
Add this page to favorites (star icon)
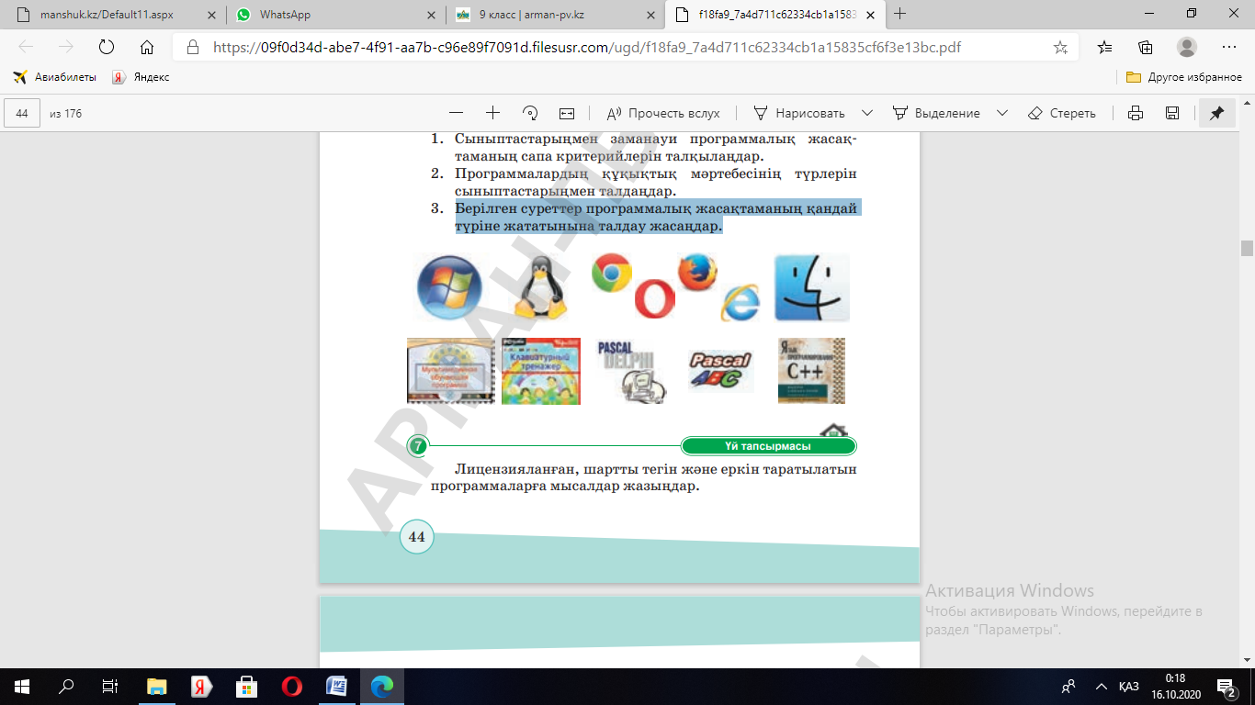tap(1060, 47)
